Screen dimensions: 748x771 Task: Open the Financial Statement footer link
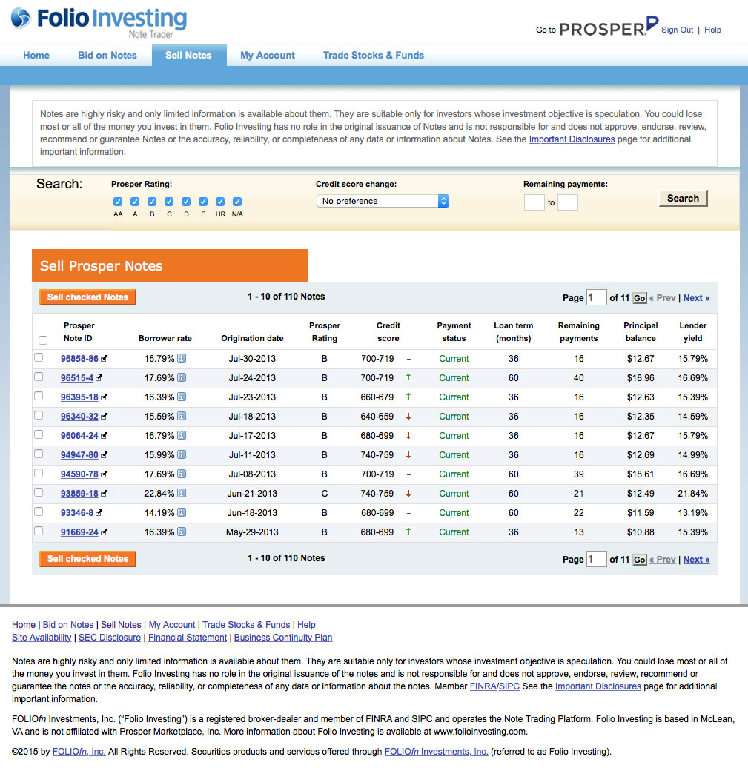tap(188, 638)
